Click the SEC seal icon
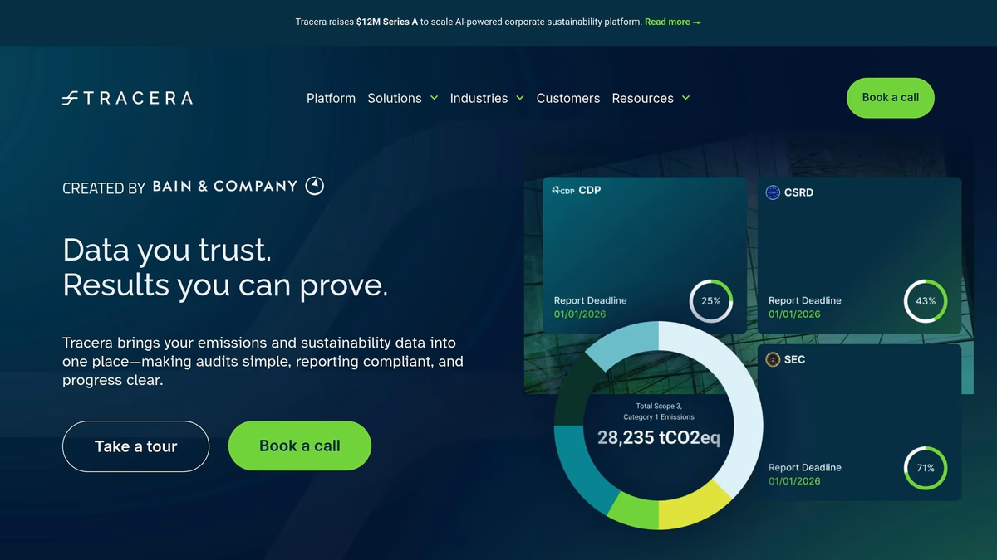The image size is (997, 560). [x=773, y=359]
